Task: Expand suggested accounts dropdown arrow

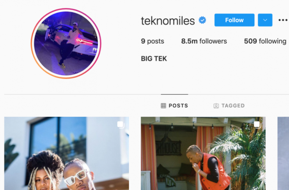Action: (x=265, y=20)
